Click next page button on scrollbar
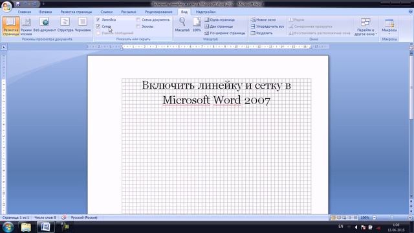The width and height of the screenshot is (414, 233). point(411,212)
